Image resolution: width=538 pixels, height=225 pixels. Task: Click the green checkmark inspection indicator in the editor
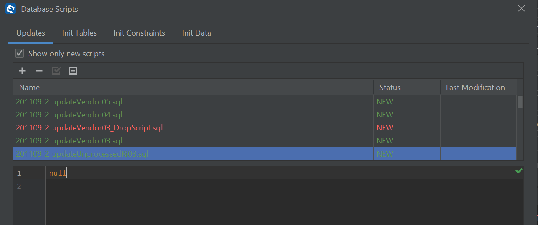point(518,171)
